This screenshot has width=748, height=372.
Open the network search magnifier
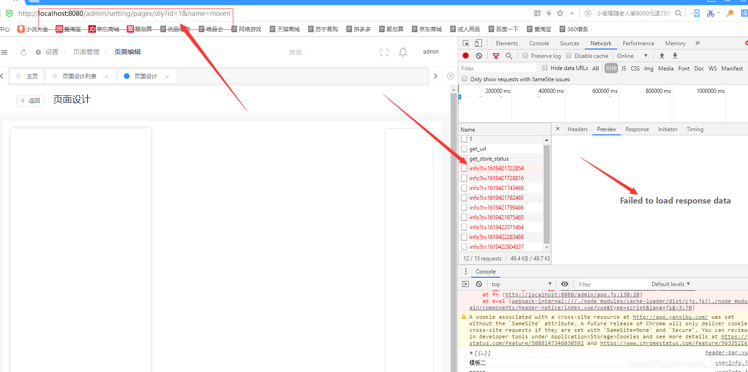[509, 56]
